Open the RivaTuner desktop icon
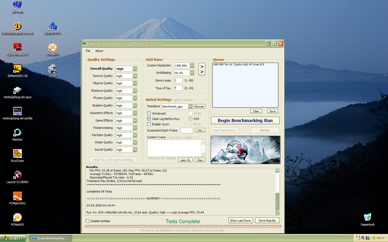The height and width of the screenshot is (242, 388). click(x=17, y=154)
